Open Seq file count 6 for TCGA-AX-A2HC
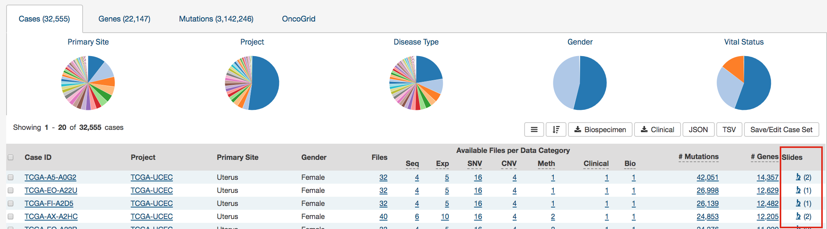This screenshot has width=827, height=229. click(x=417, y=216)
